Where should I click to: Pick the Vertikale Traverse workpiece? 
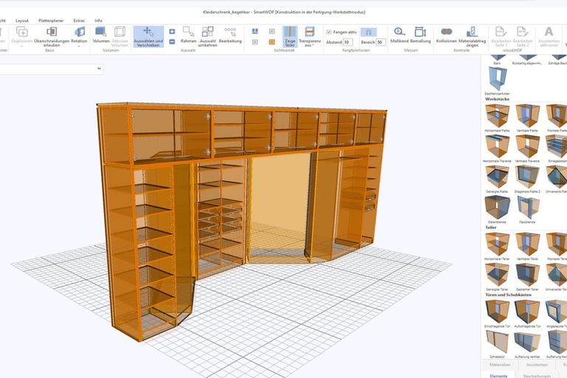coord(527,148)
